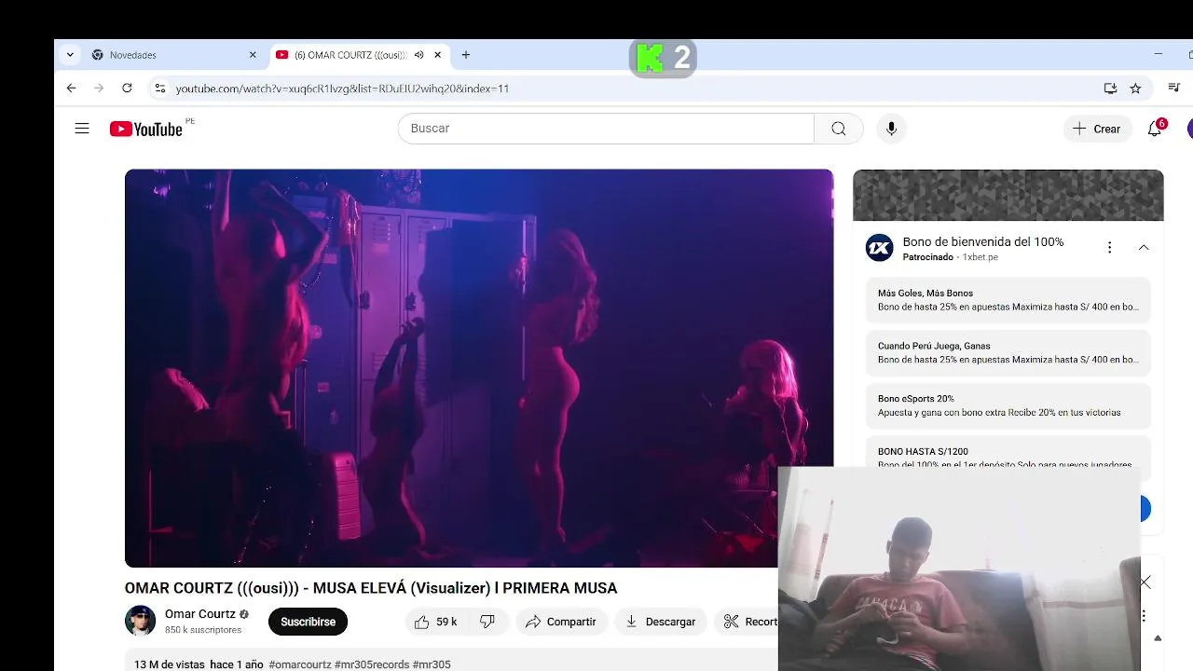The image size is (1193, 671).
Task: Close the webcam overlay with X
Action: (1145, 582)
